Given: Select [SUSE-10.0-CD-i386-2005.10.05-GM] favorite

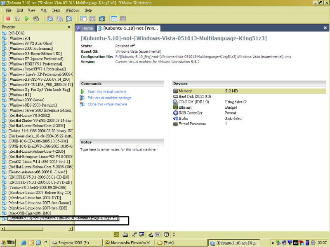Looking at the screenshot, I should [38, 141].
